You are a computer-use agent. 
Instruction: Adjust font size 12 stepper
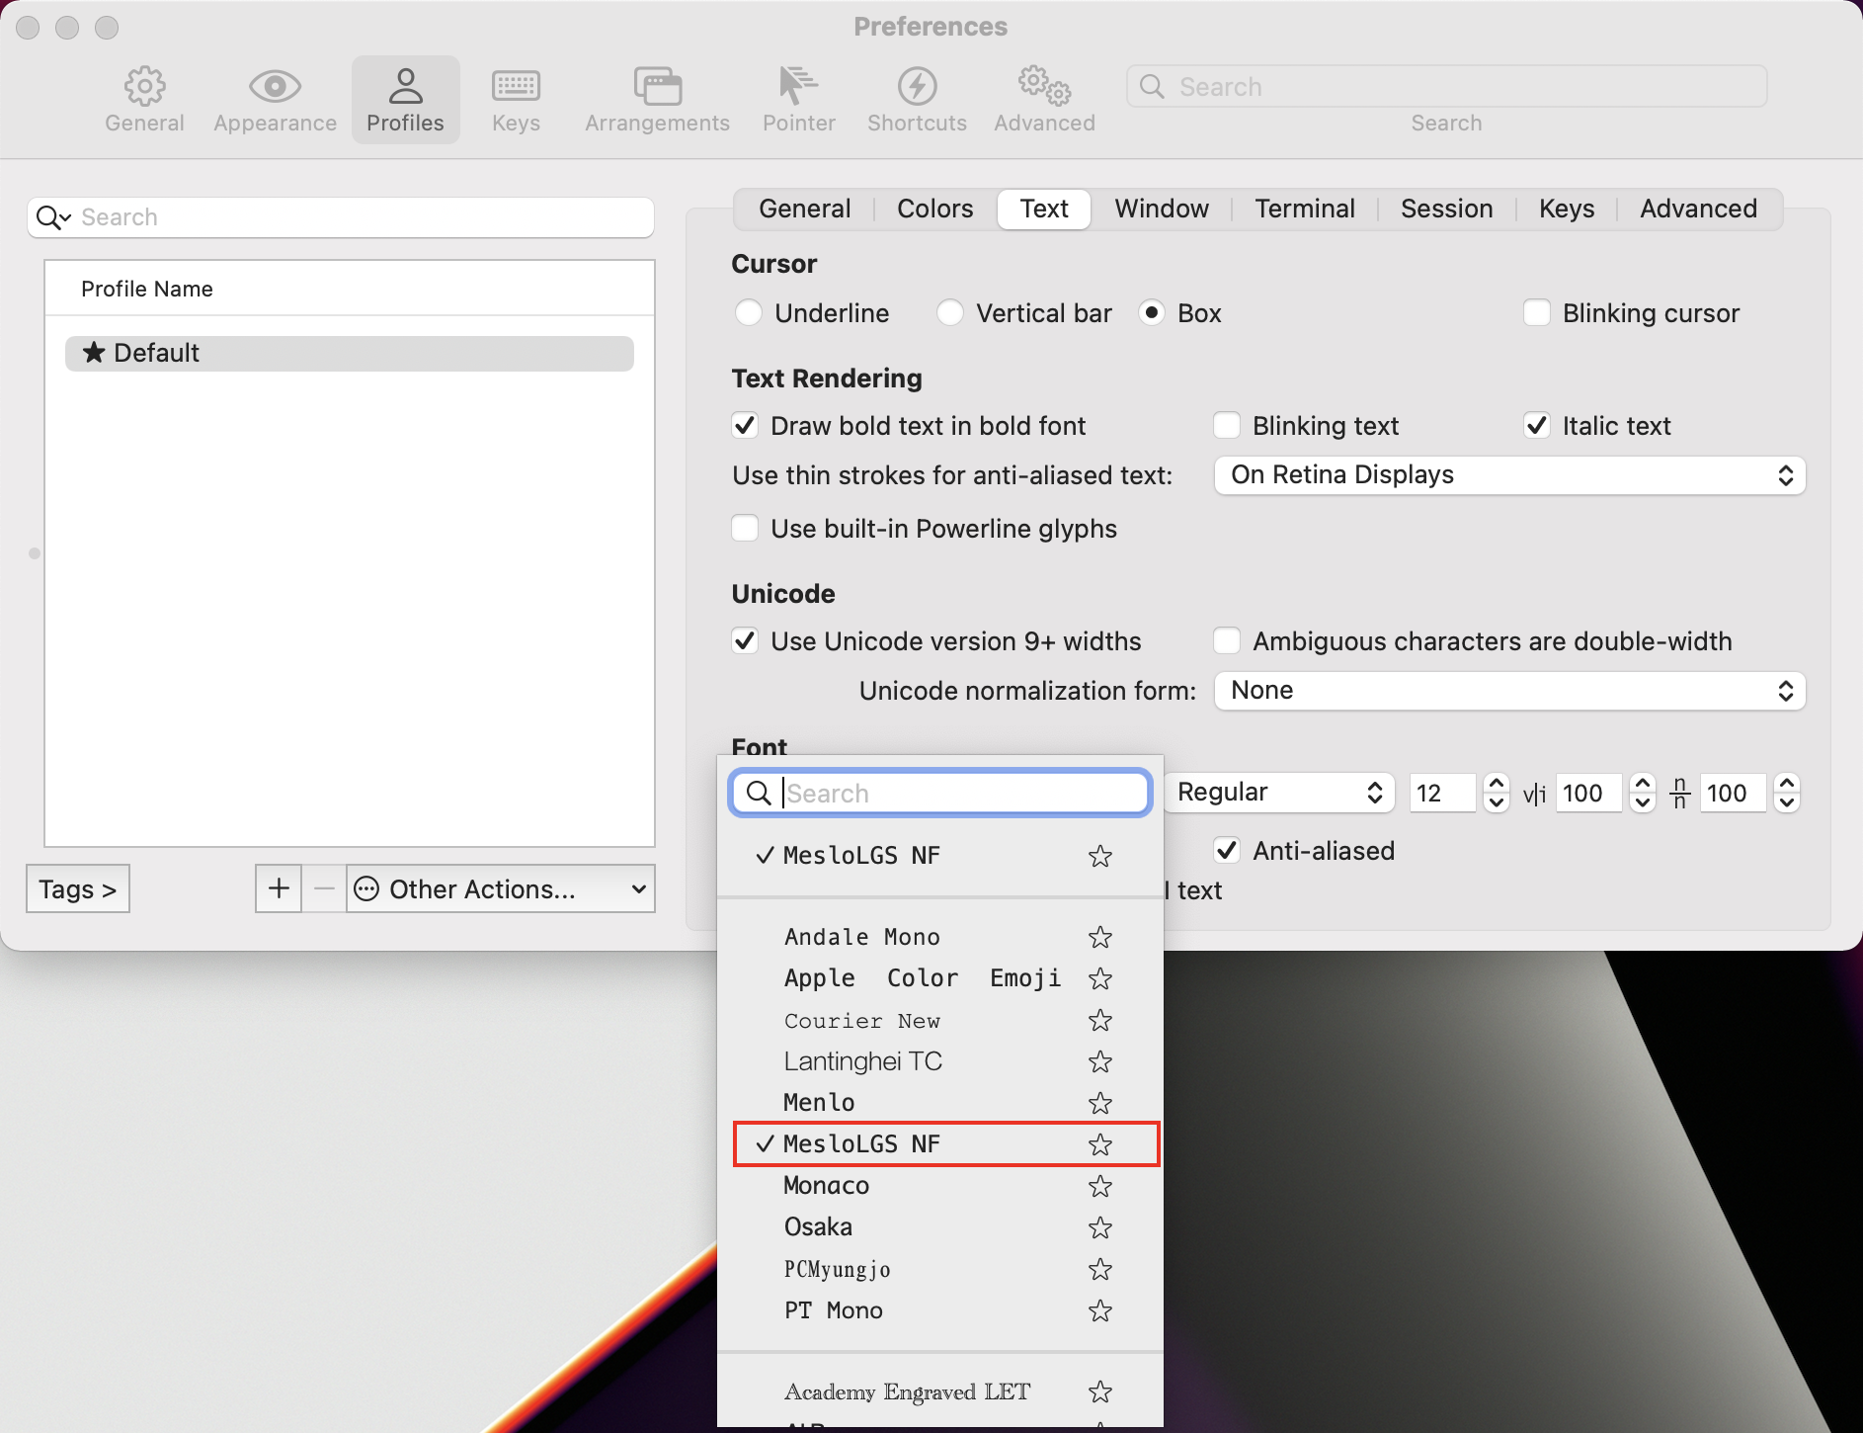(1497, 793)
